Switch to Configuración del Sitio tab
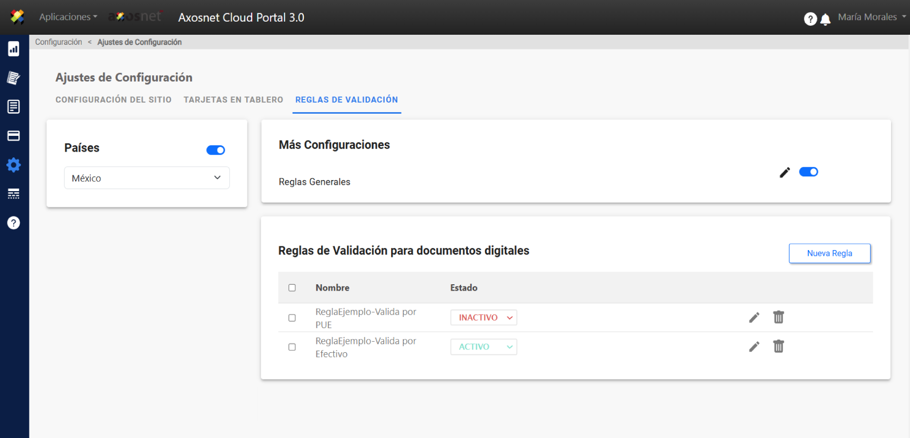 (x=114, y=99)
